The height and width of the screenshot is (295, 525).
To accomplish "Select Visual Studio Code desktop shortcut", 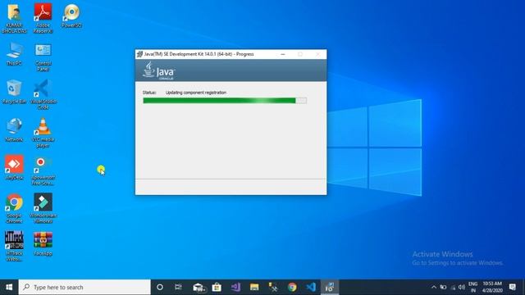I will coord(43,95).
